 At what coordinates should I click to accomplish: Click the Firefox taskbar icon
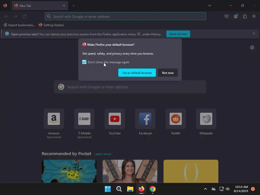coord(141,189)
